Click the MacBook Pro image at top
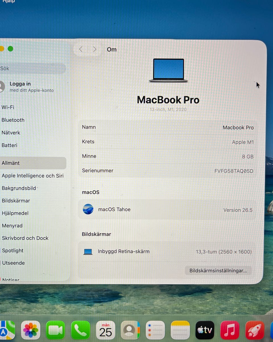This screenshot has height=342, width=273. tap(168, 70)
